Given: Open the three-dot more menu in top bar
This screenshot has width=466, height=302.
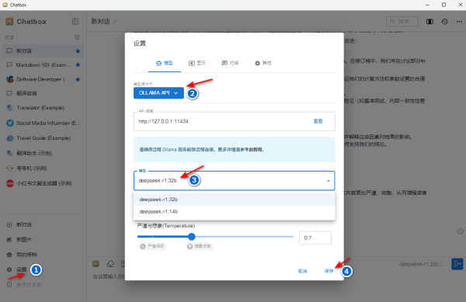Looking at the screenshot, I should coord(459,22).
